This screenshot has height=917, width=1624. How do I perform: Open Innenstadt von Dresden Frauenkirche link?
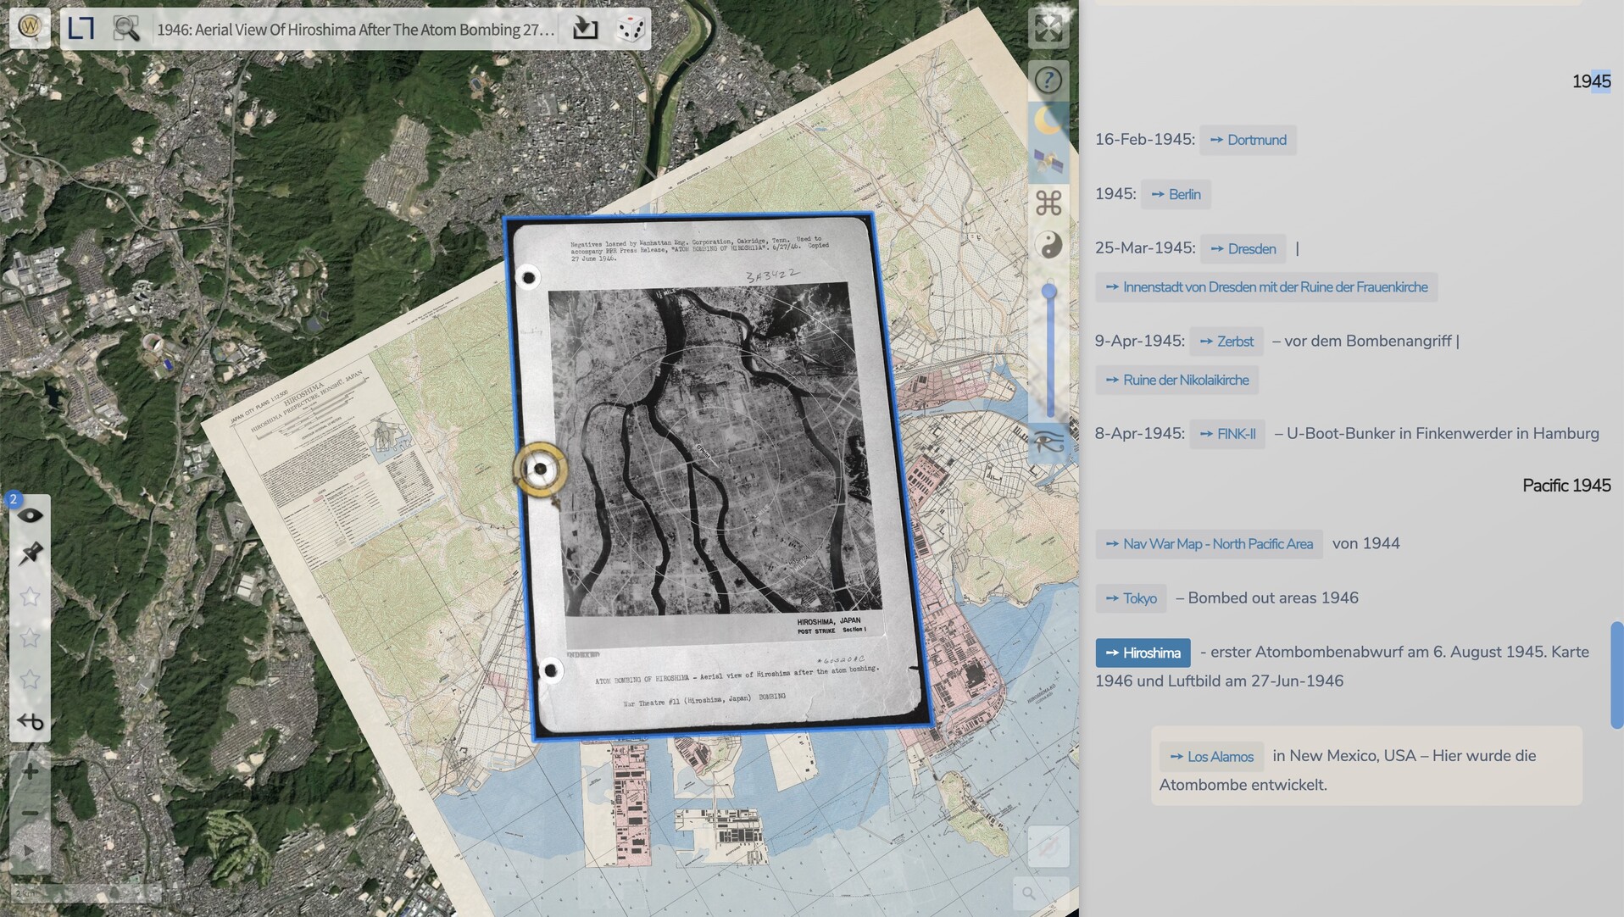point(1266,287)
